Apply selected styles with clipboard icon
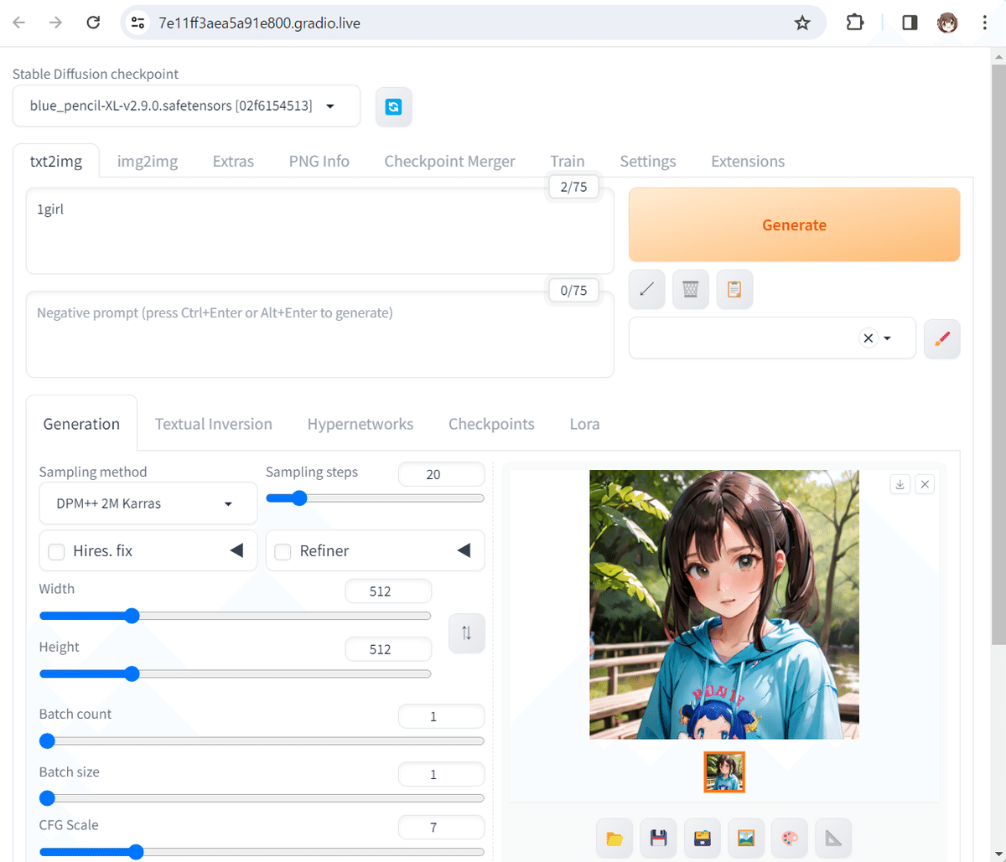 click(734, 290)
